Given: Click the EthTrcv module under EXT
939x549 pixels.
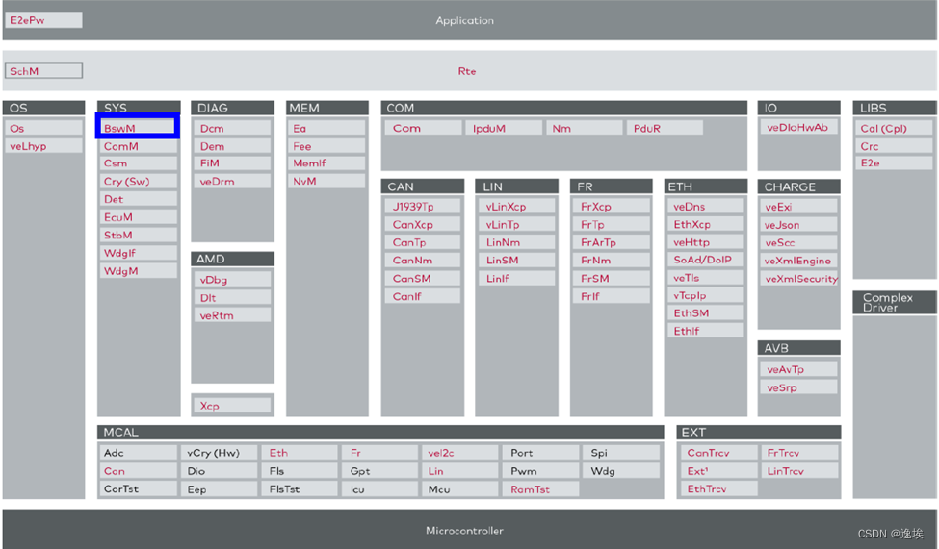Looking at the screenshot, I should 718,488.
